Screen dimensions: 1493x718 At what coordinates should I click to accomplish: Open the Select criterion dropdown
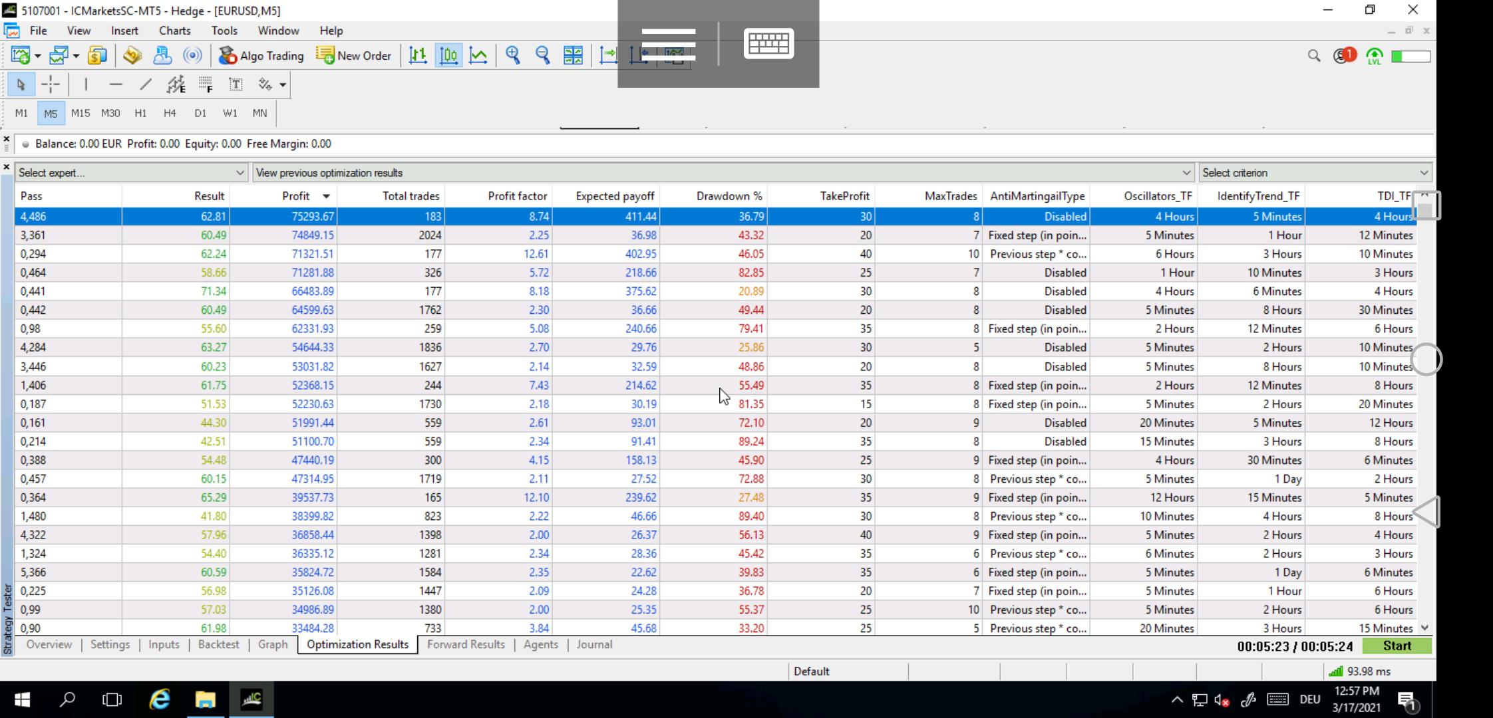point(1315,173)
